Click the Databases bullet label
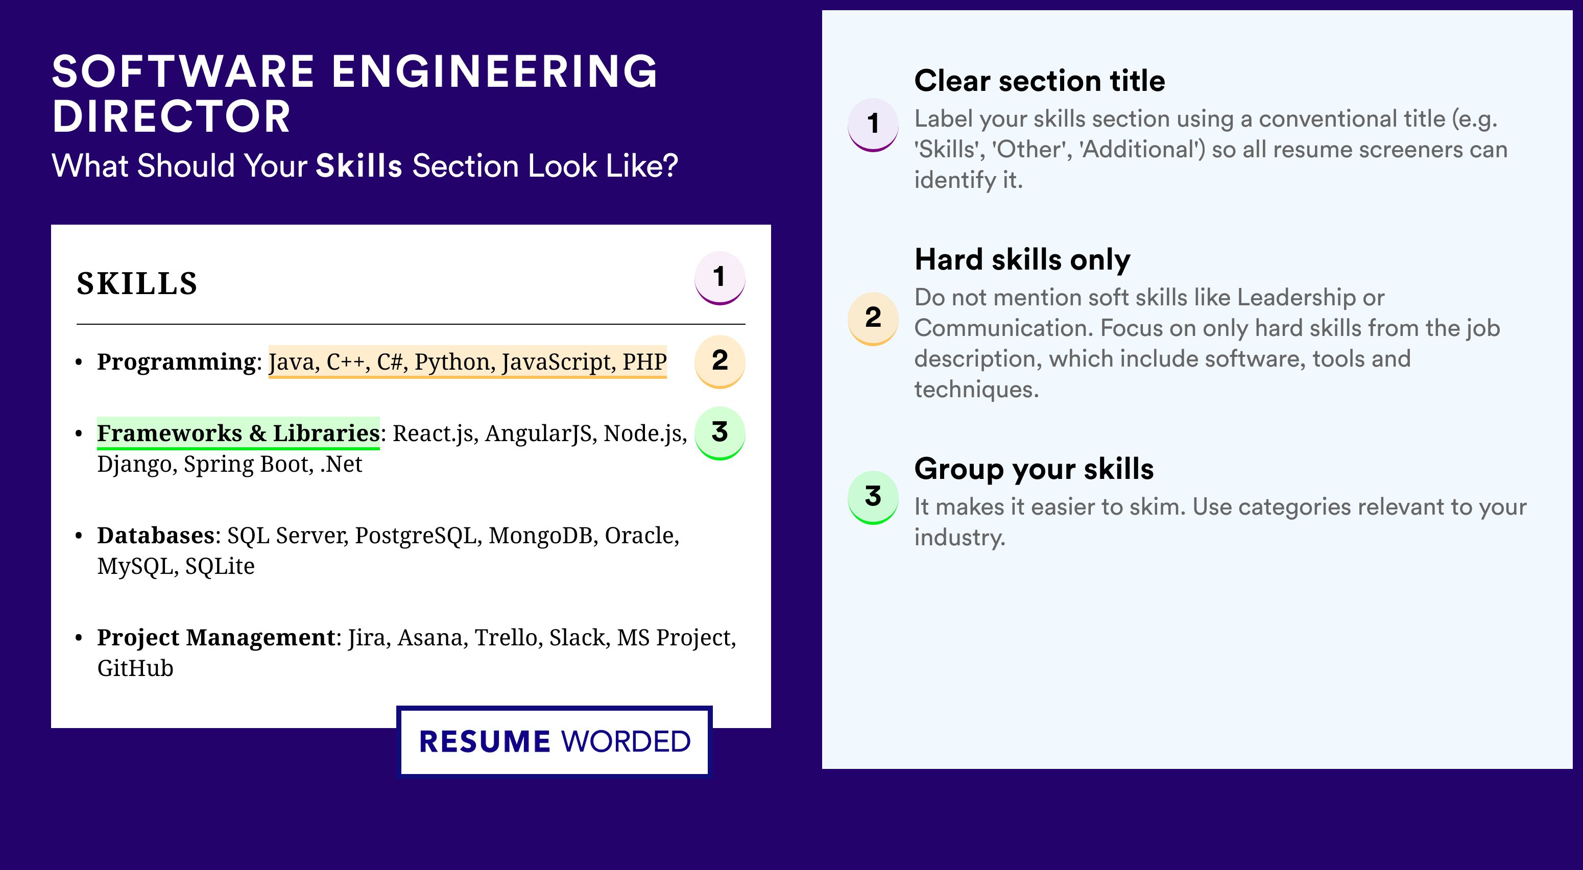Screen dimensions: 1583x870 pos(156,535)
